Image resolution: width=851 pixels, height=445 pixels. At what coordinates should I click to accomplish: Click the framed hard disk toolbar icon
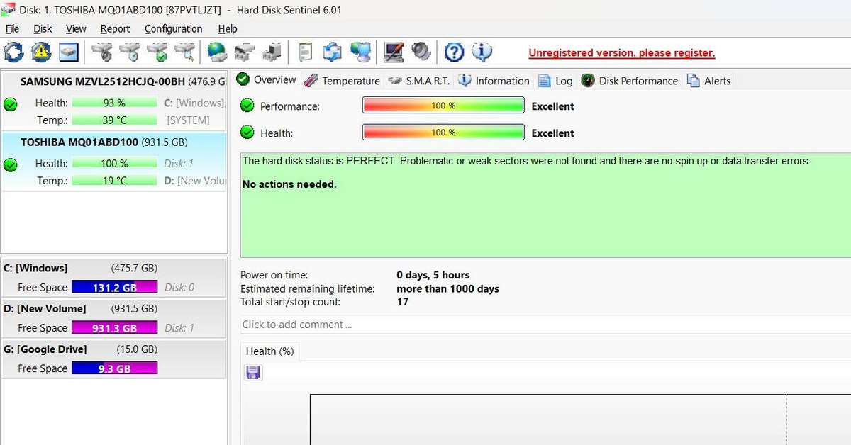point(69,52)
